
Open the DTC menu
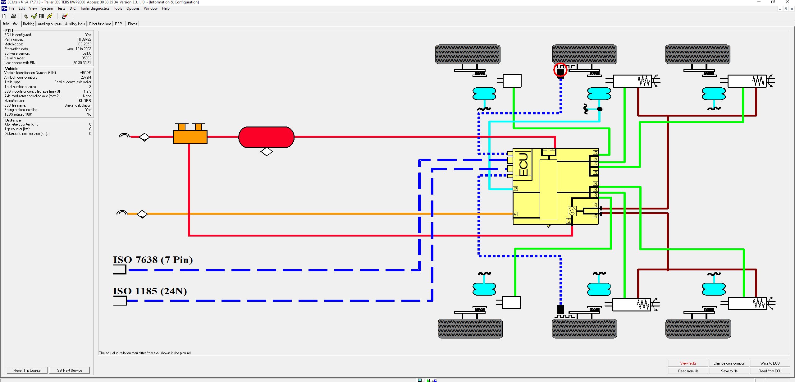coord(72,8)
